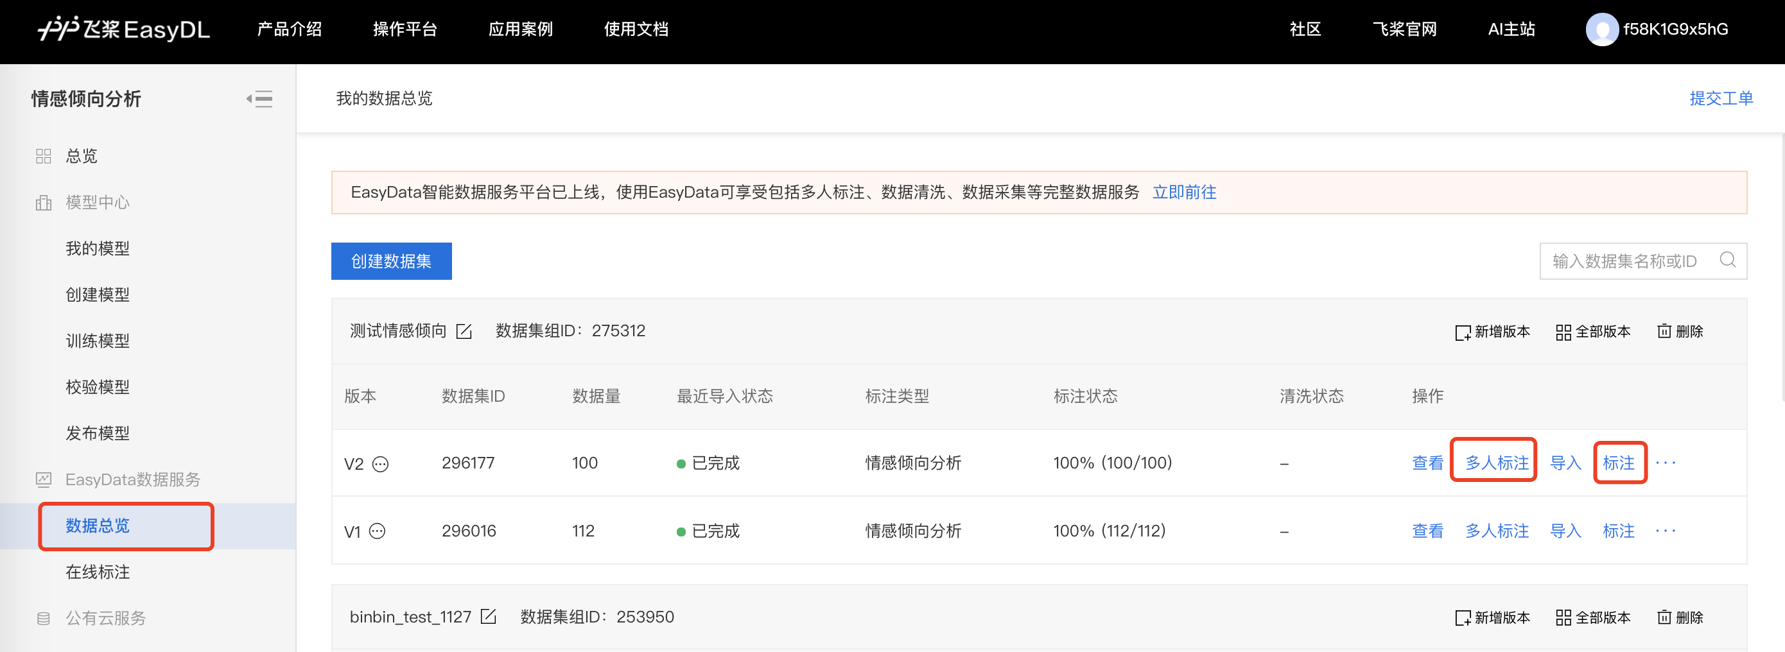Click the 100% (112/112) annotation status

coord(1110,531)
